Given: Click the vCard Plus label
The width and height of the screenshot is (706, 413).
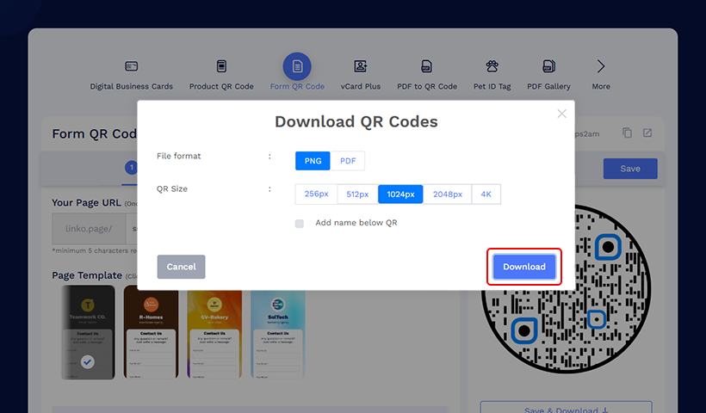Looking at the screenshot, I should tap(360, 86).
